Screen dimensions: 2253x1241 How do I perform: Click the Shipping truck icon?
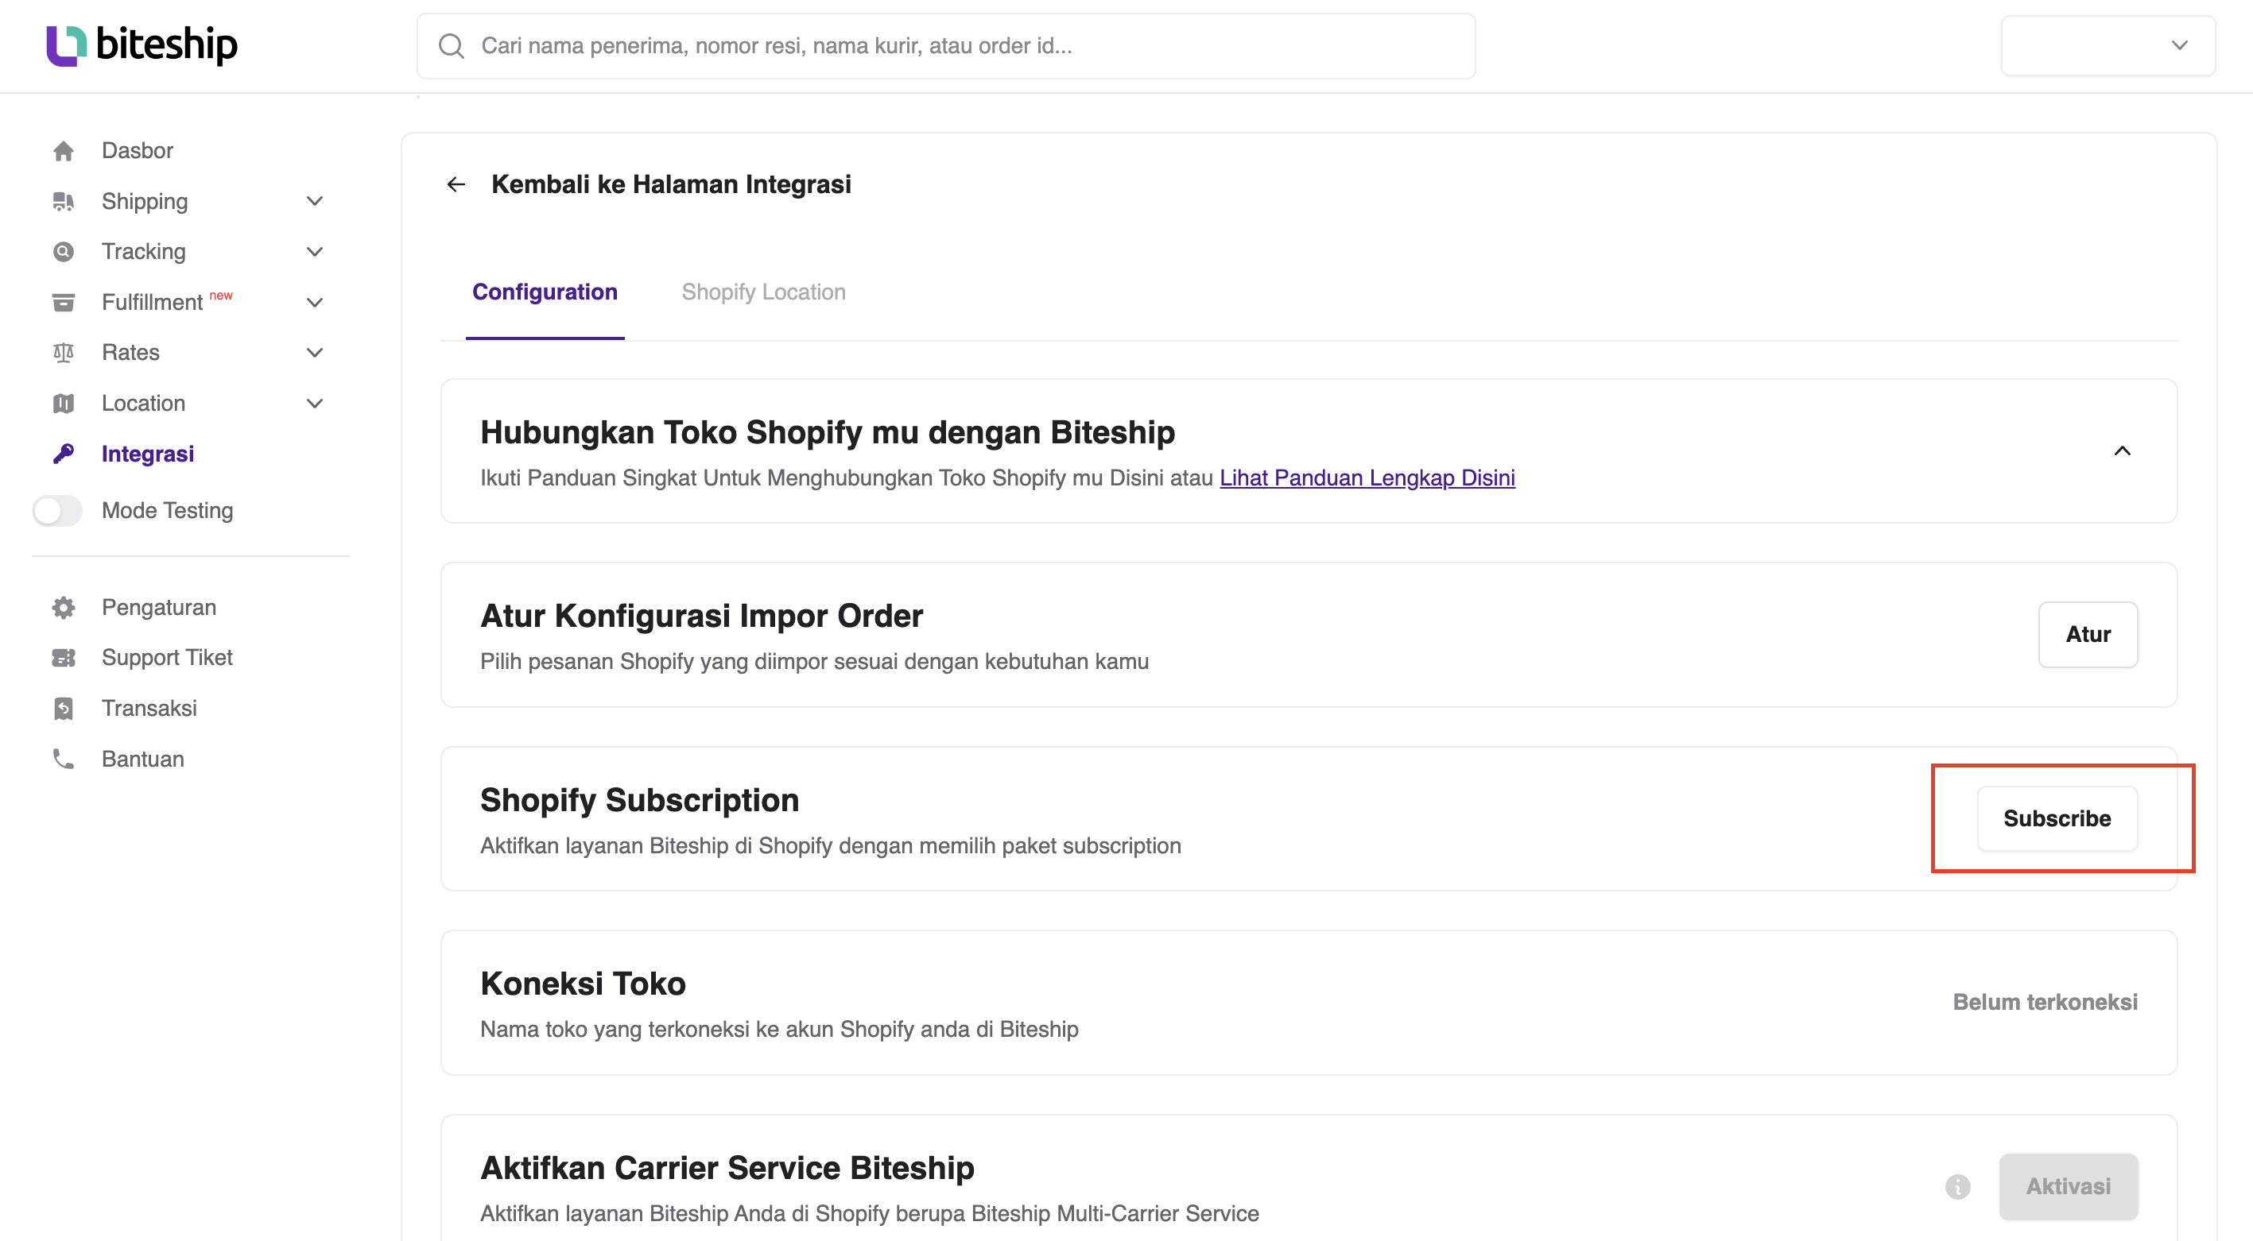[63, 201]
